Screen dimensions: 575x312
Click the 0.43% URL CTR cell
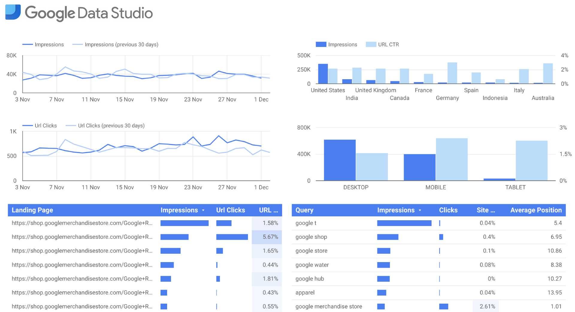point(267,293)
